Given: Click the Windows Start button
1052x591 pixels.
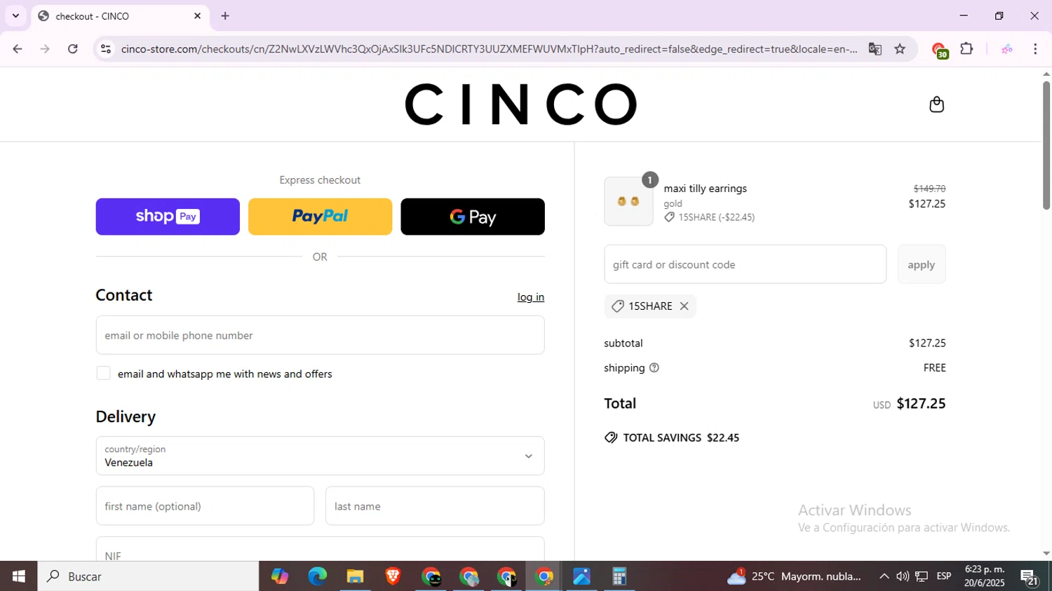Looking at the screenshot, I should 18,576.
